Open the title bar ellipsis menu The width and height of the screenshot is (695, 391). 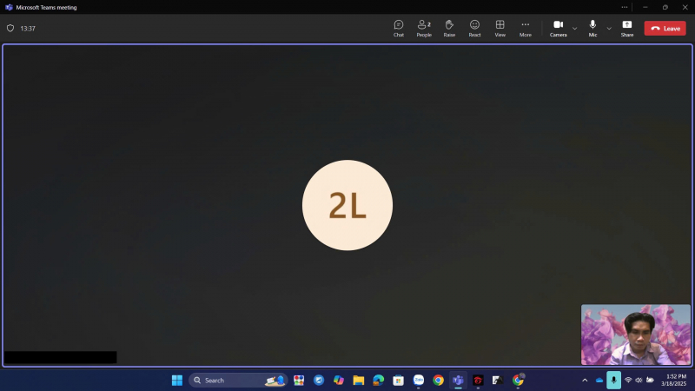[x=624, y=7]
